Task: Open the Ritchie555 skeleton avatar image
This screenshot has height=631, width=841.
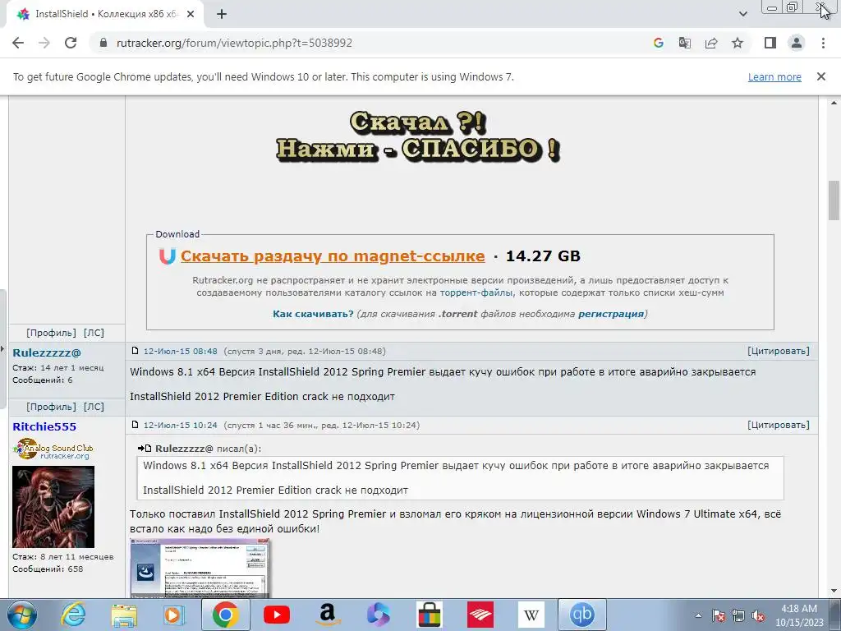Action: (53, 507)
